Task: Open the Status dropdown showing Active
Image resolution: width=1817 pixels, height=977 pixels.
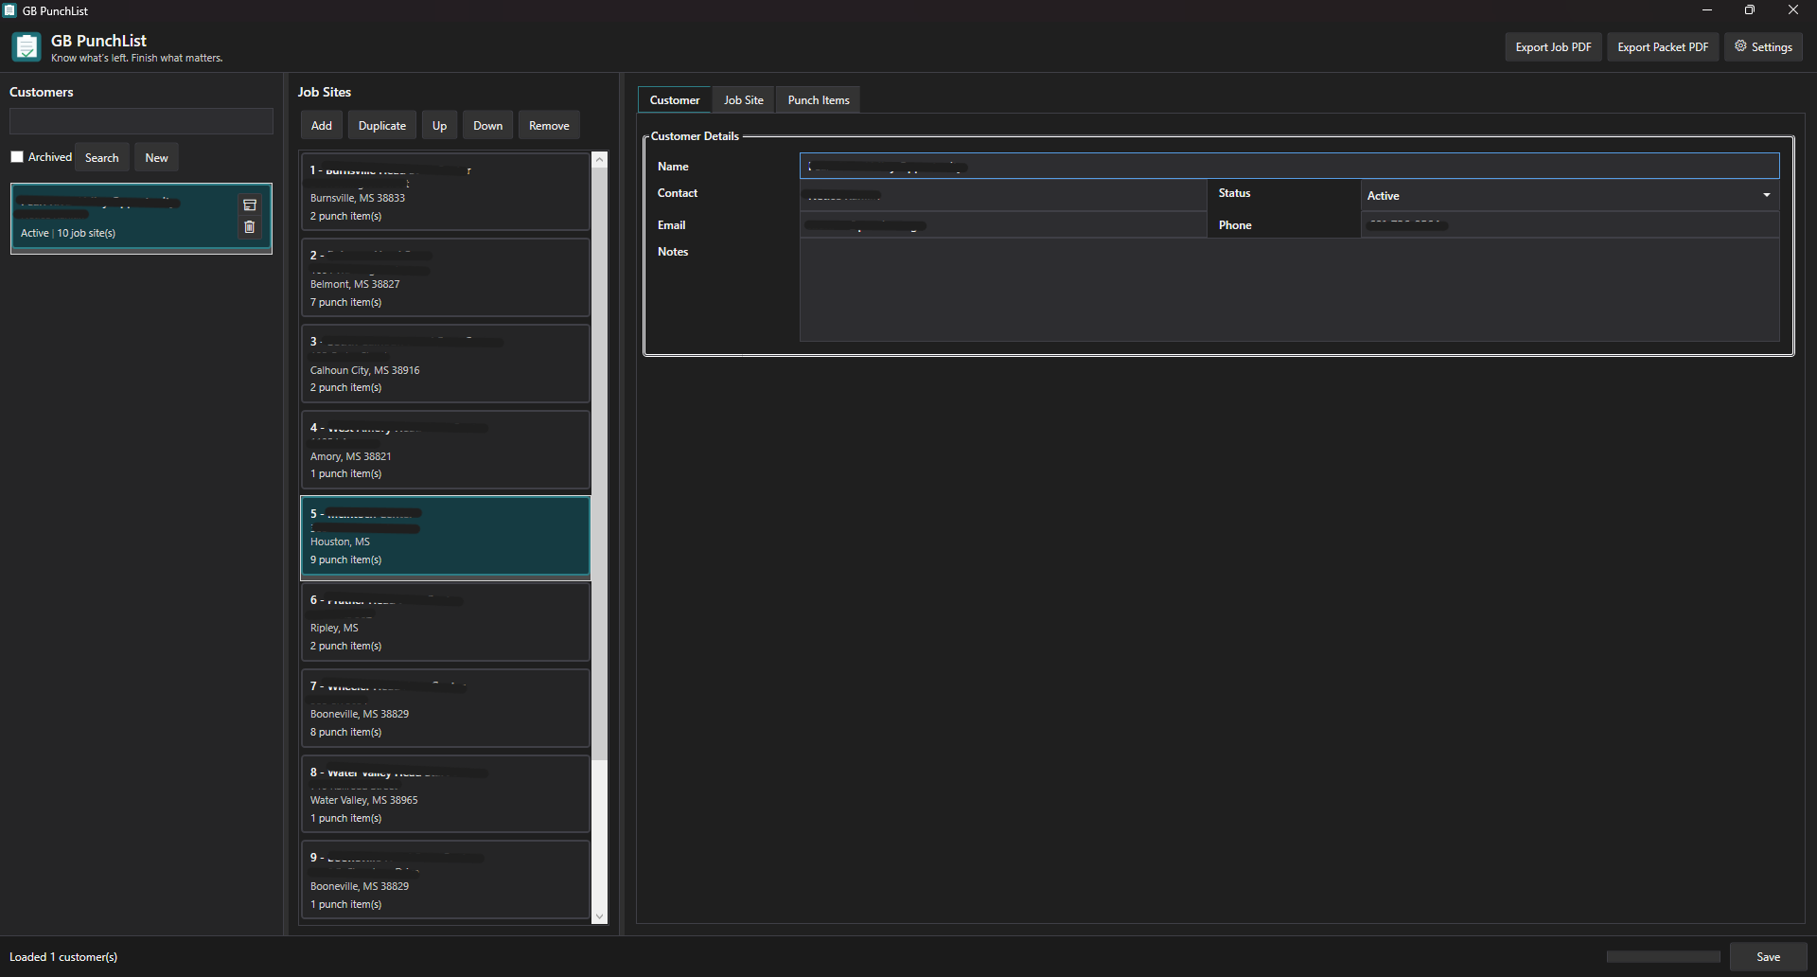Action: (x=1570, y=195)
